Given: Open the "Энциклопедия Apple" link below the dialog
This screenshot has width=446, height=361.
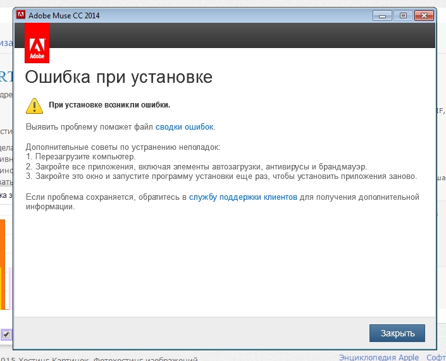Looking at the screenshot, I should (x=379, y=357).
